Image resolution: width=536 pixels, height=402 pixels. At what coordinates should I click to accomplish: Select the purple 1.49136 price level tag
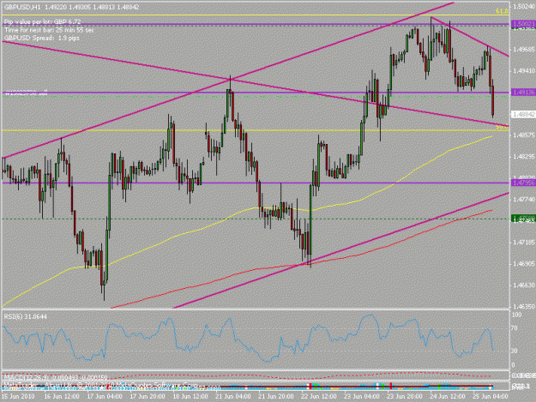[x=522, y=93]
